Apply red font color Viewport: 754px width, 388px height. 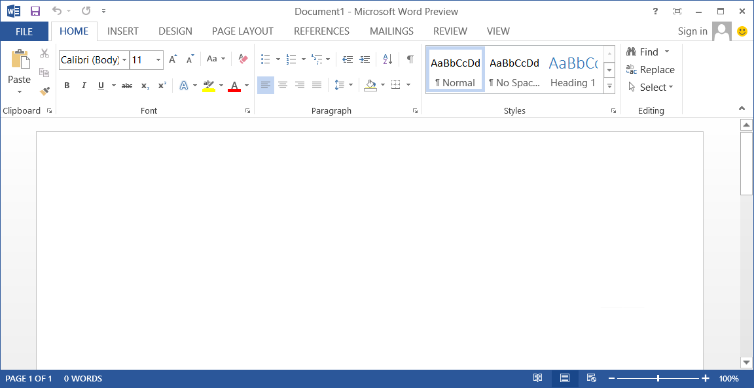pos(234,86)
